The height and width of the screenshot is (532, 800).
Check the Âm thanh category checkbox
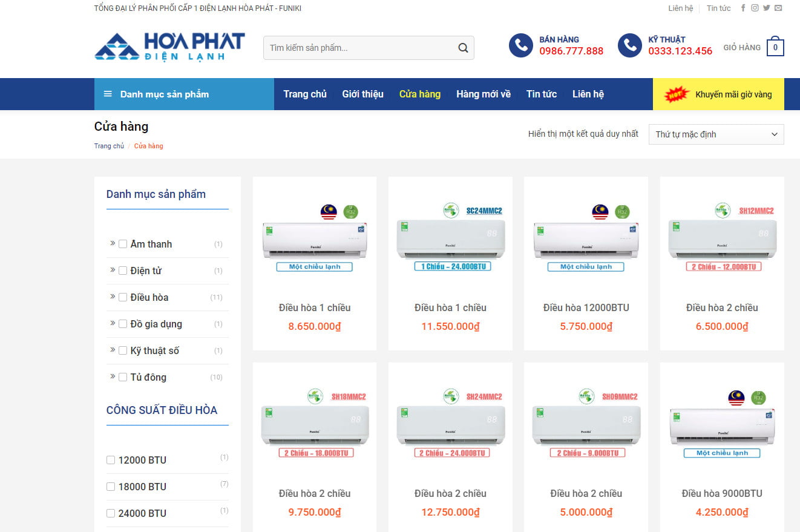(x=123, y=244)
